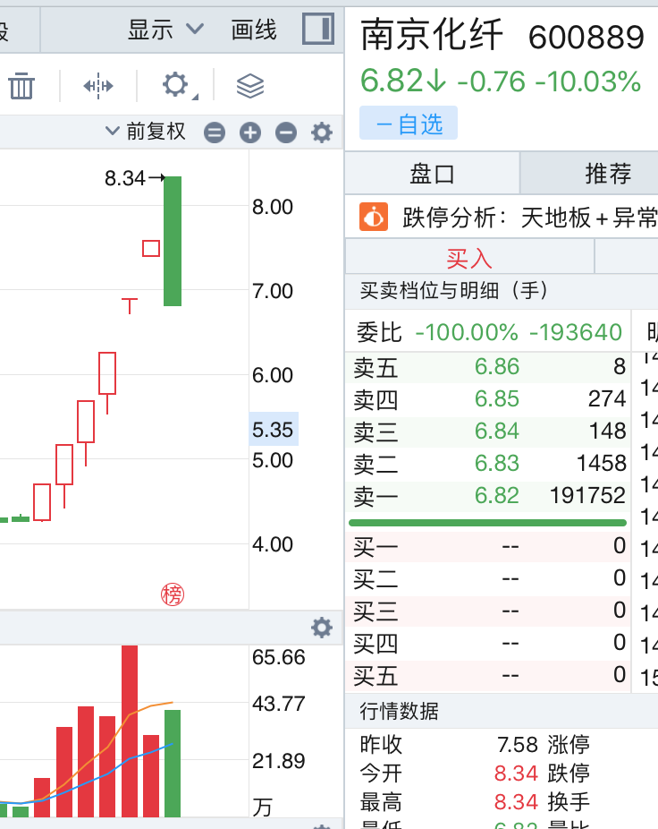Switch to the 推荐 tab

click(608, 174)
